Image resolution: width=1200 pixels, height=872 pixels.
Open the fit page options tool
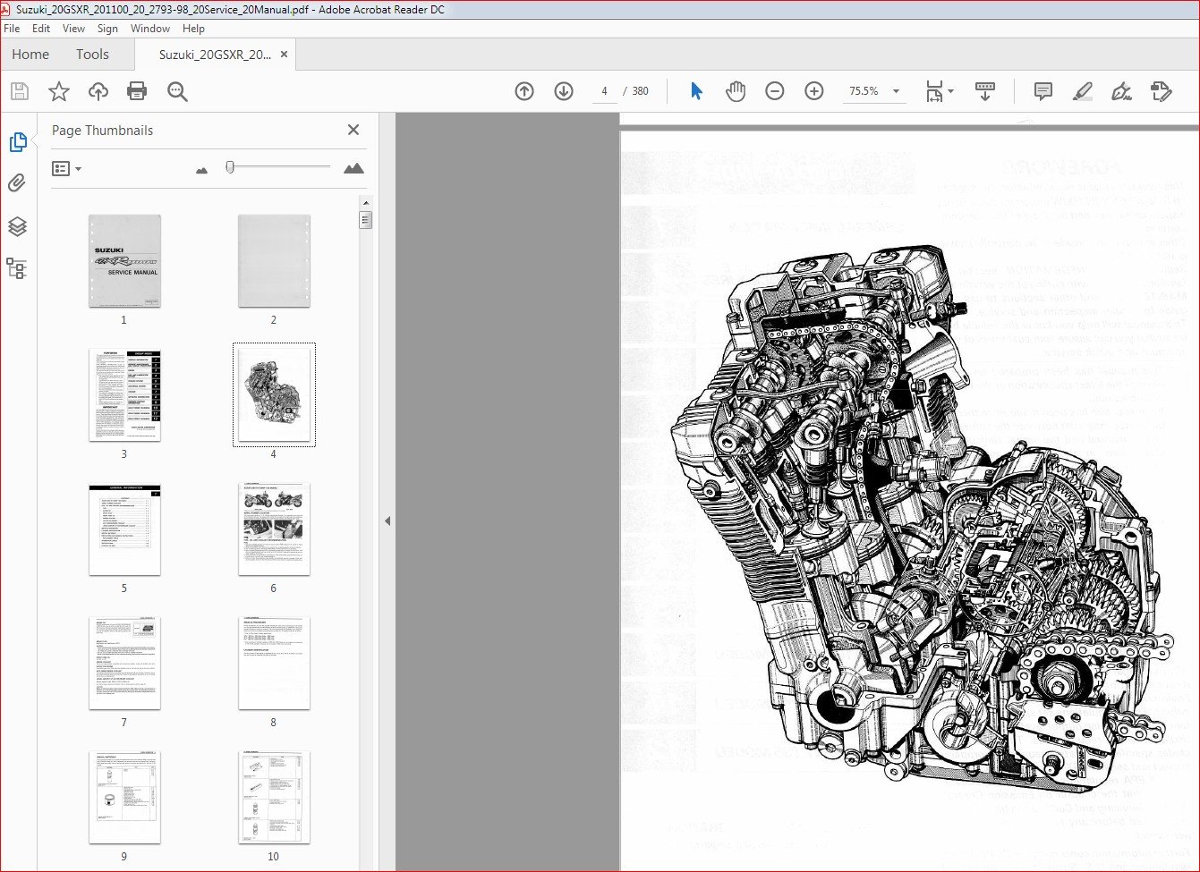939,91
